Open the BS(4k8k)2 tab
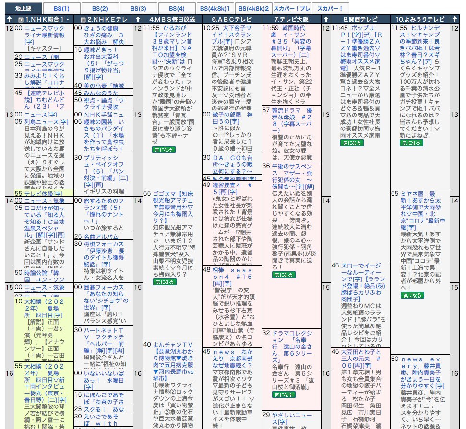This screenshot has width=466, height=429. tap(253, 9)
